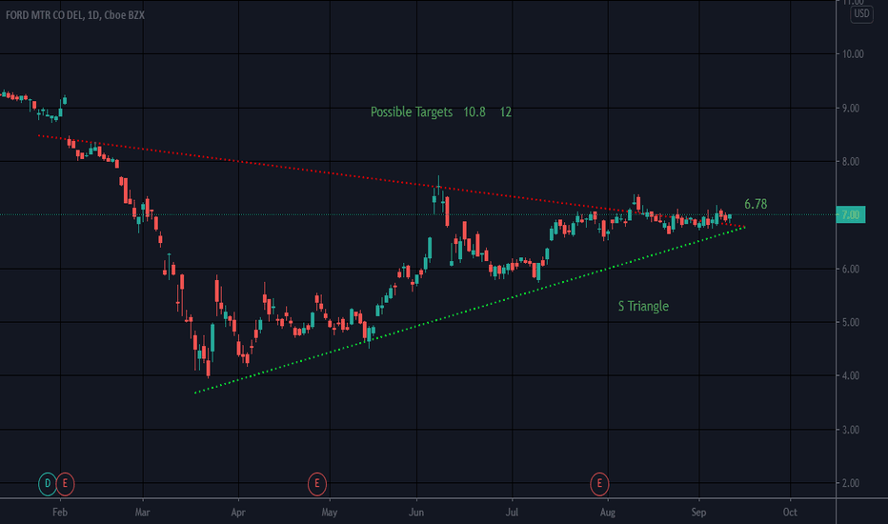Click the earnings E marker near May
This screenshot has width=888, height=524.
point(316,483)
